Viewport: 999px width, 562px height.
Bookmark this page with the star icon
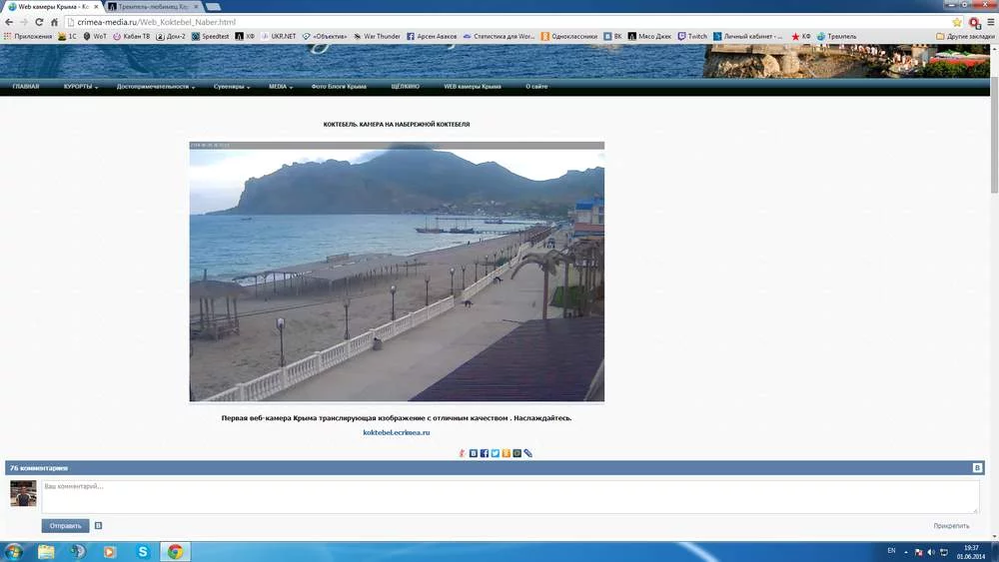(x=957, y=21)
